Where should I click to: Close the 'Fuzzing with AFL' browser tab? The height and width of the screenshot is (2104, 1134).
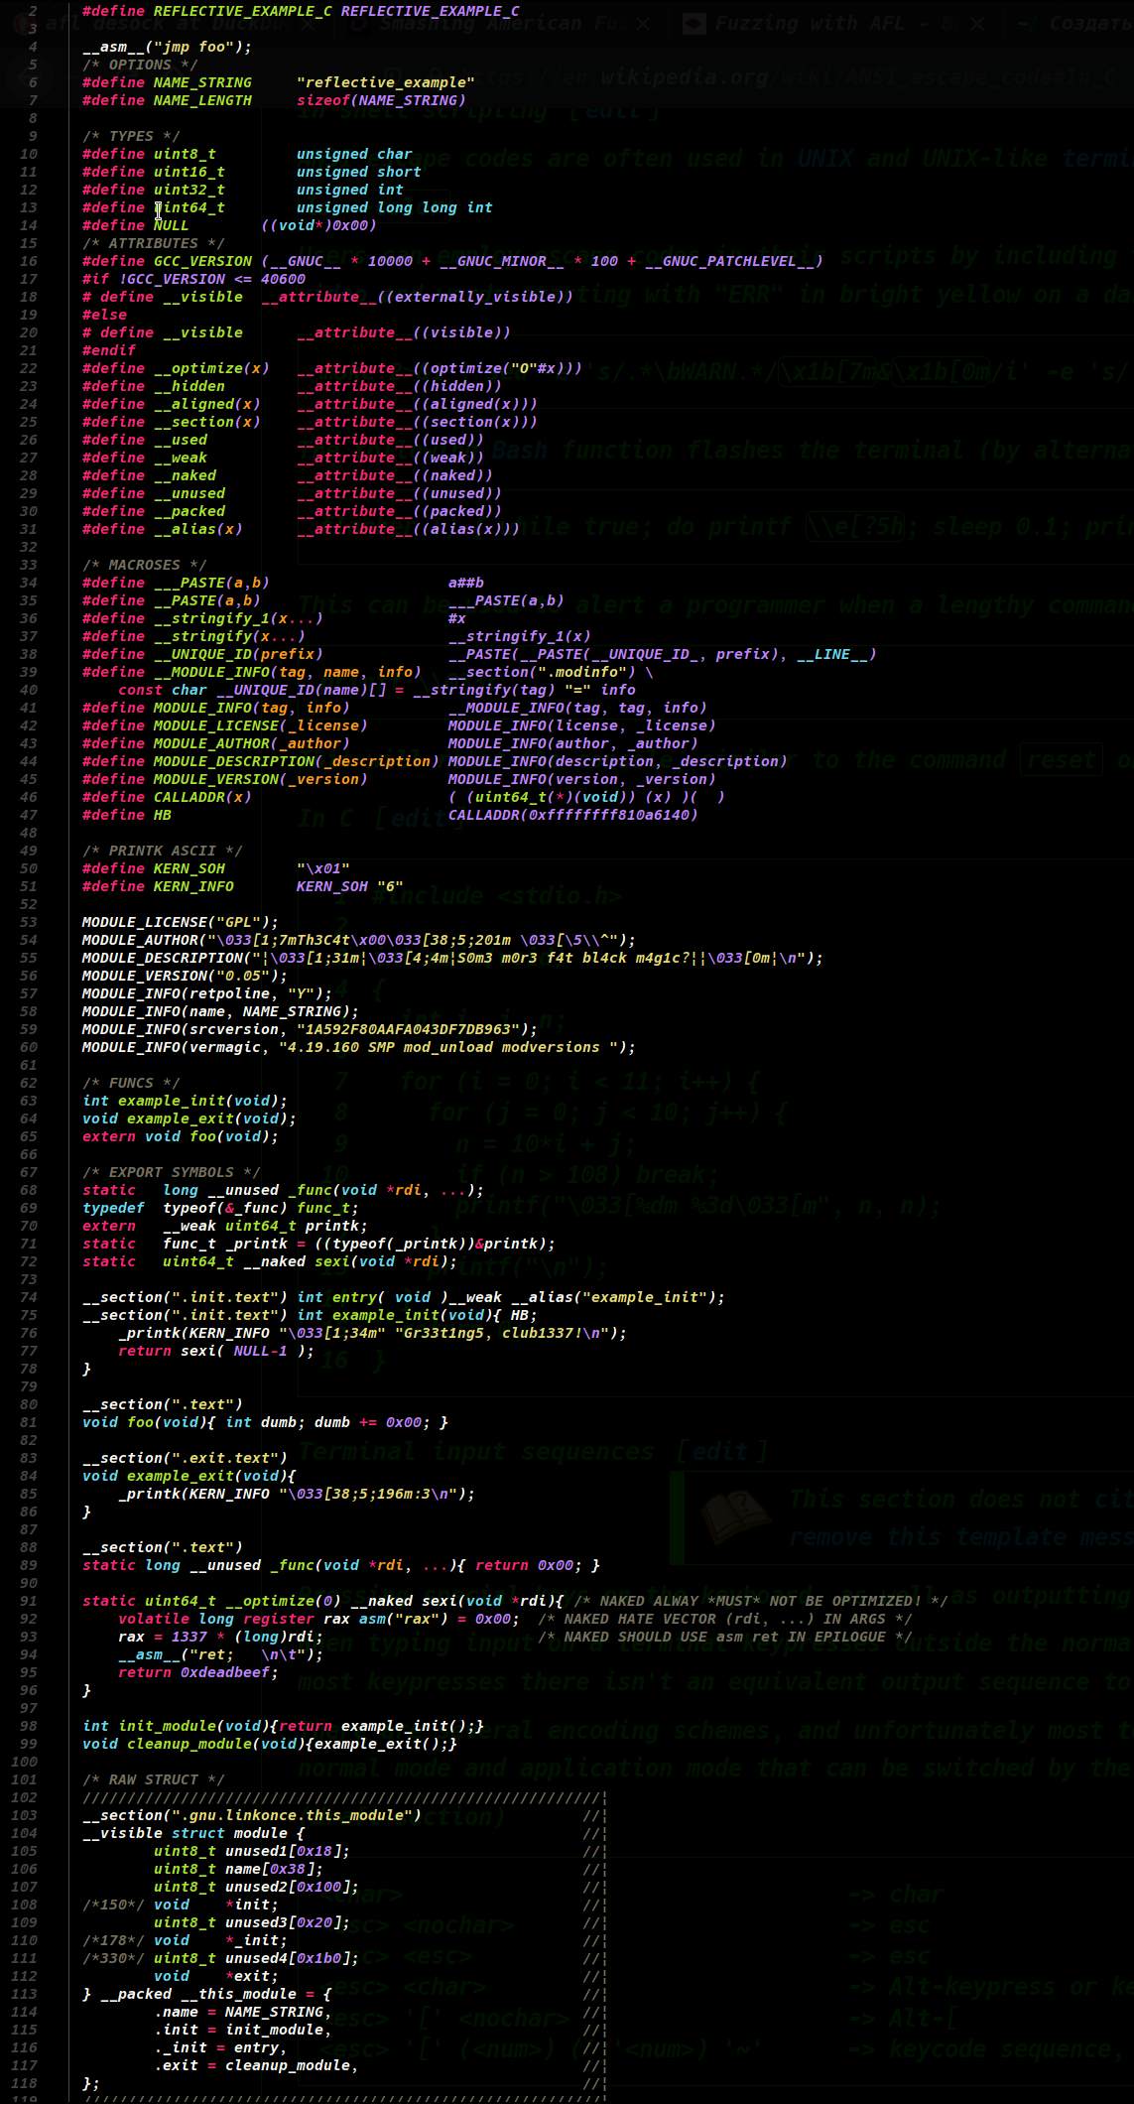click(977, 23)
